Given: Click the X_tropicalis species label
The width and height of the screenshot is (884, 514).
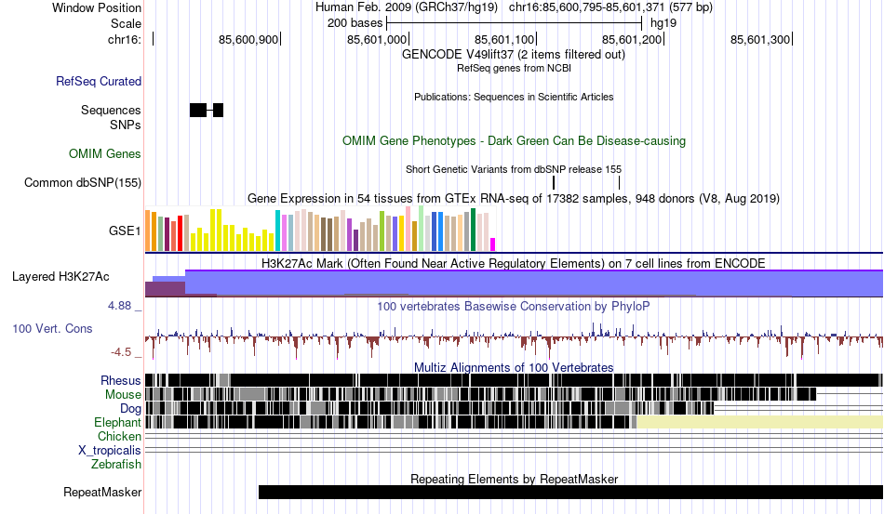Looking at the screenshot, I should [x=110, y=451].
